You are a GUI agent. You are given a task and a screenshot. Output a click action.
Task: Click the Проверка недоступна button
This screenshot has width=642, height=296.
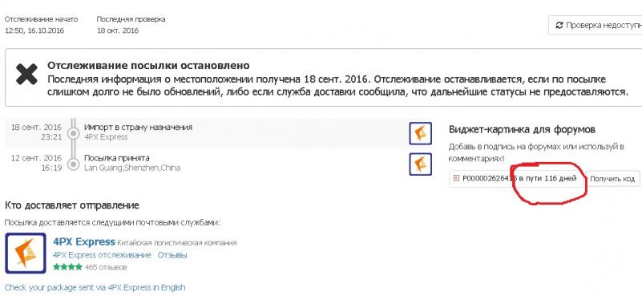[x=596, y=26]
